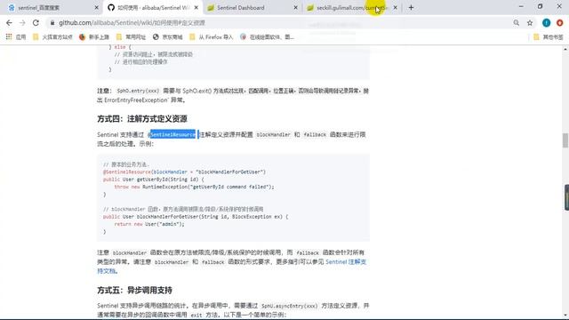
Task: Select the alibaba/Sentinel Wiki tab
Action: 153,7
